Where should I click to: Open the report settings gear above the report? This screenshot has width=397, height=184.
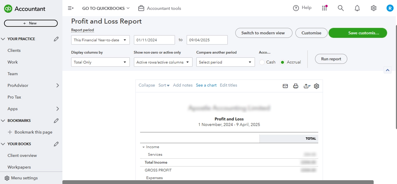[316, 86]
